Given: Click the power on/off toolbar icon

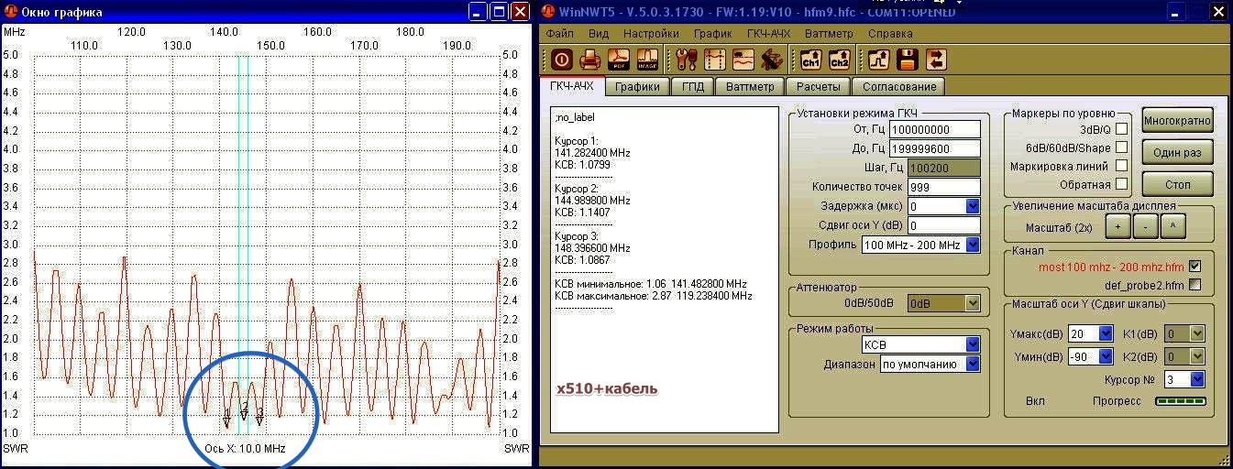Looking at the screenshot, I should pos(562,60).
